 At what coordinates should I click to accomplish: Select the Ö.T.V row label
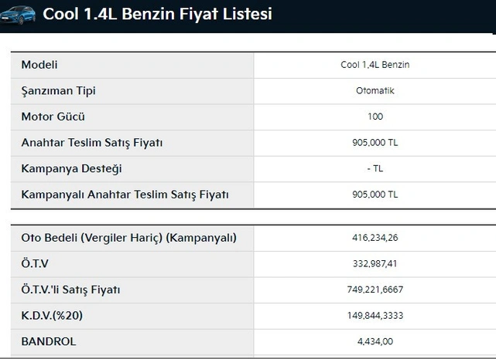(x=35, y=263)
